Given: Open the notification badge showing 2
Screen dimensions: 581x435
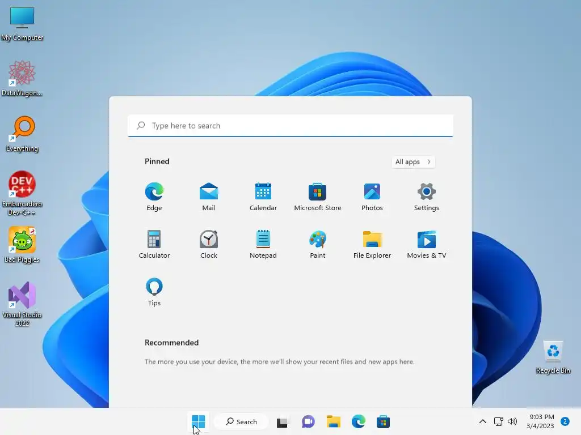Looking at the screenshot, I should tap(565, 421).
